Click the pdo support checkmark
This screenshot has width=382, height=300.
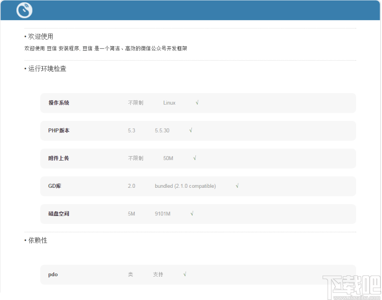point(185,274)
